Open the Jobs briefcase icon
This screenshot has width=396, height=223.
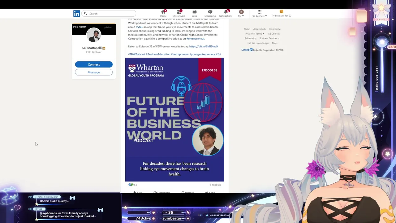194,12
